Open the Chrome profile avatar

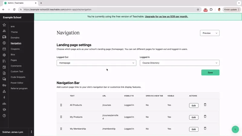tap(219, 10)
